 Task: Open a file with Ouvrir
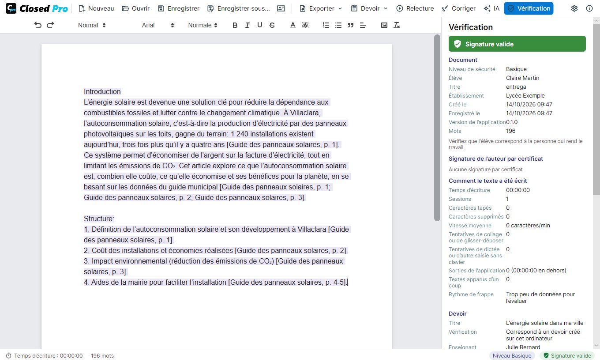[x=135, y=8]
